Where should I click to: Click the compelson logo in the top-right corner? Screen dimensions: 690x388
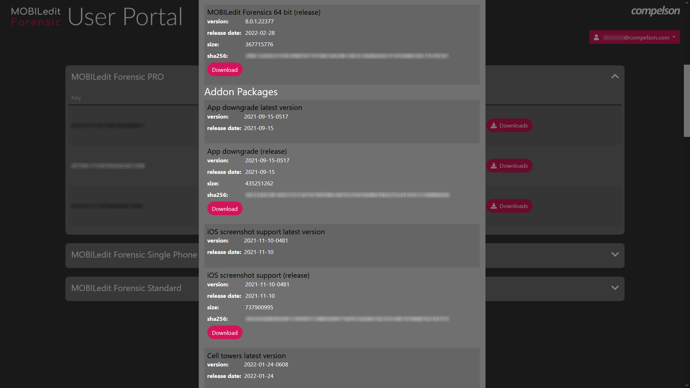[655, 11]
